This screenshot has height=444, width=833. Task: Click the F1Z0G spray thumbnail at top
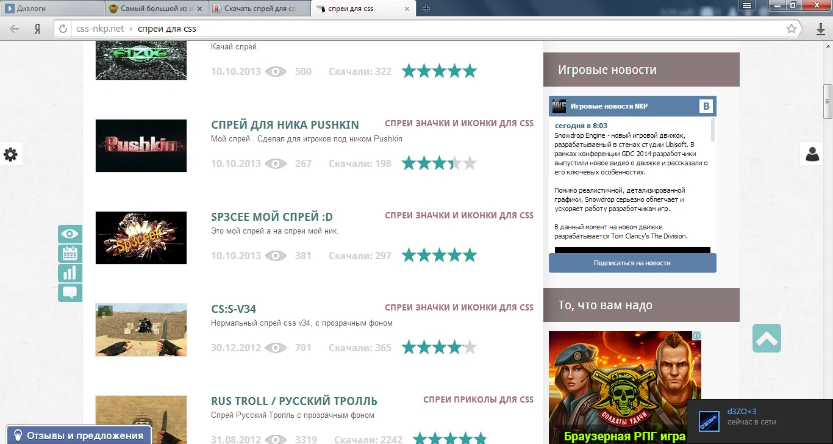[x=141, y=60]
